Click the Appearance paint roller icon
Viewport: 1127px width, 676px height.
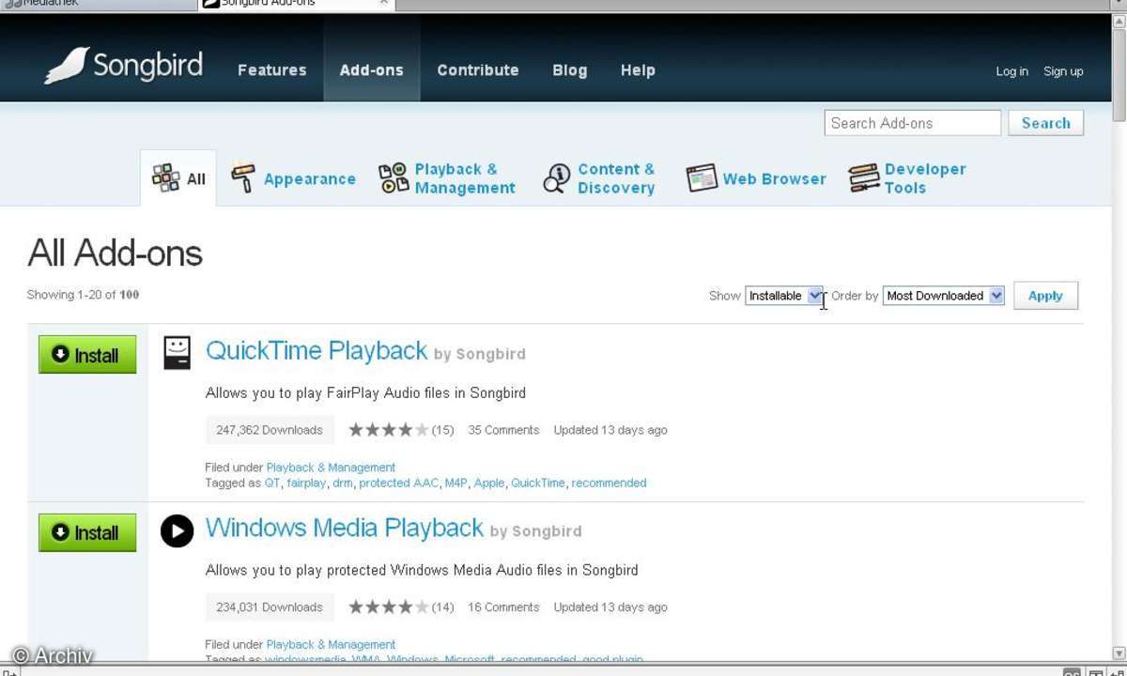(243, 178)
